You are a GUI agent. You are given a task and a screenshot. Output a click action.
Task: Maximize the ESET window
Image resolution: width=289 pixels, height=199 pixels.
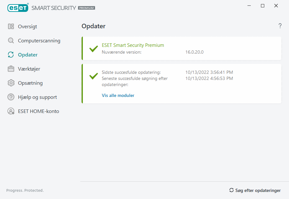click(x=263, y=6)
